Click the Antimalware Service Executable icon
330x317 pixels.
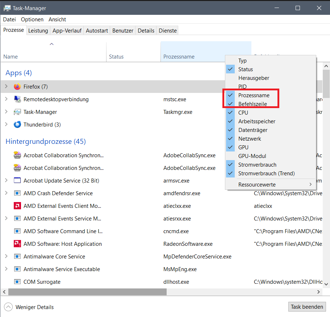tap(17, 269)
